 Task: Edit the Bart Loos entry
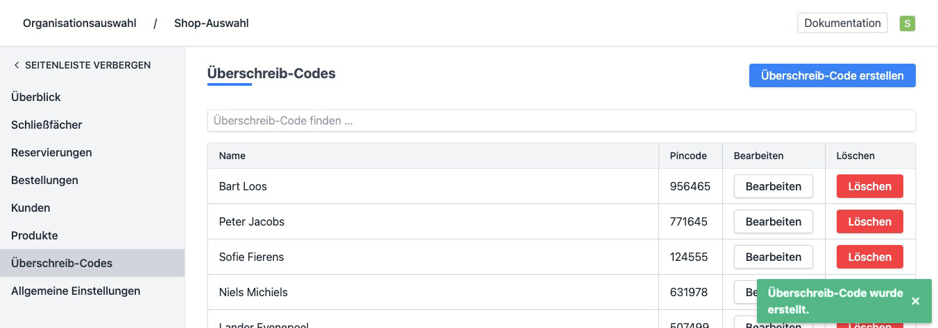click(x=773, y=186)
